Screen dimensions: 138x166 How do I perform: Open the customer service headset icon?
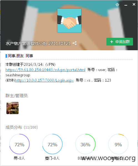[117, 5]
